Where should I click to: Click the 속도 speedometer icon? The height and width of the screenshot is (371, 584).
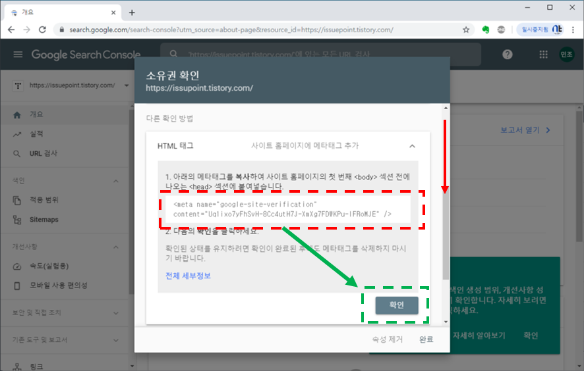[17, 266]
